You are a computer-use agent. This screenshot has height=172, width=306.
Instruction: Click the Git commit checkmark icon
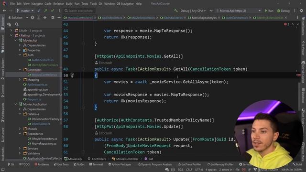click(52, 11)
